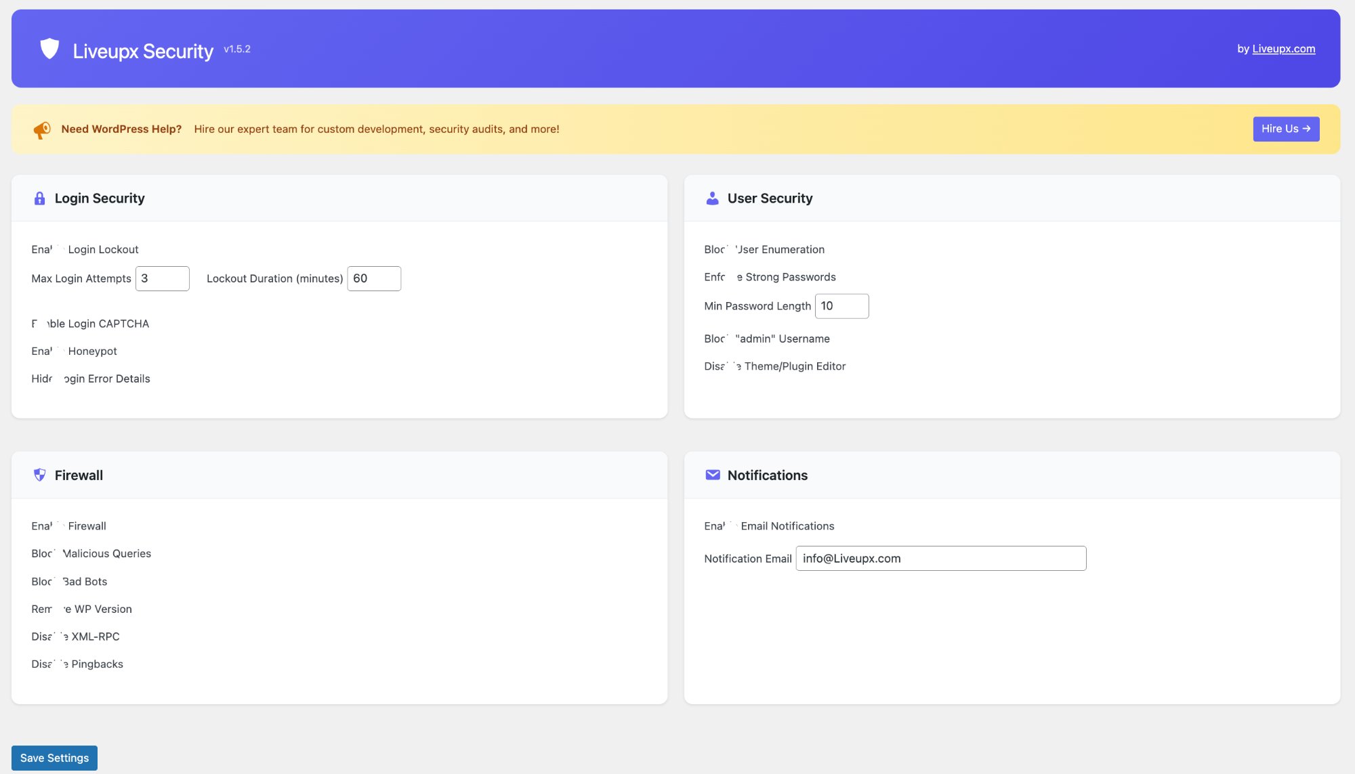The width and height of the screenshot is (1355, 774).
Task: Click the envelope icon beside Notifications
Action: point(712,475)
